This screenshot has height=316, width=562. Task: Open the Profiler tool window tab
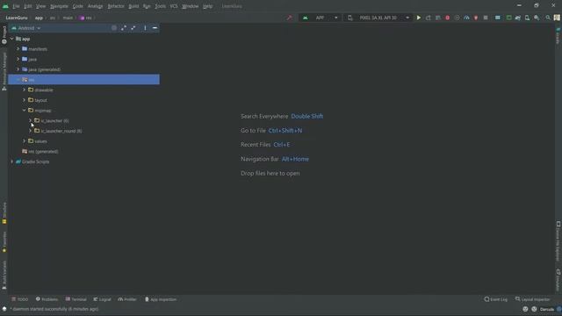127,299
